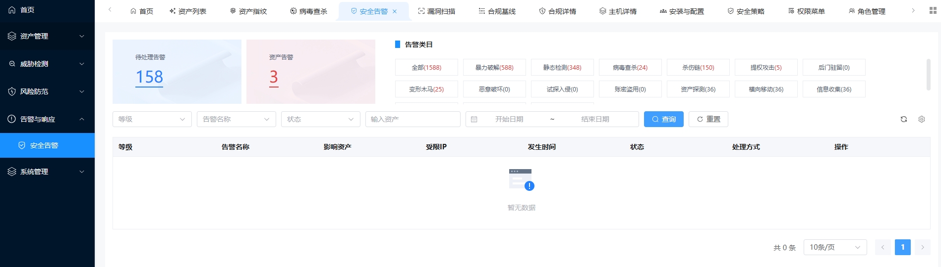Screen dimensions: 941x267
Task: Click the grid icon at top right
Action: click(x=933, y=10)
